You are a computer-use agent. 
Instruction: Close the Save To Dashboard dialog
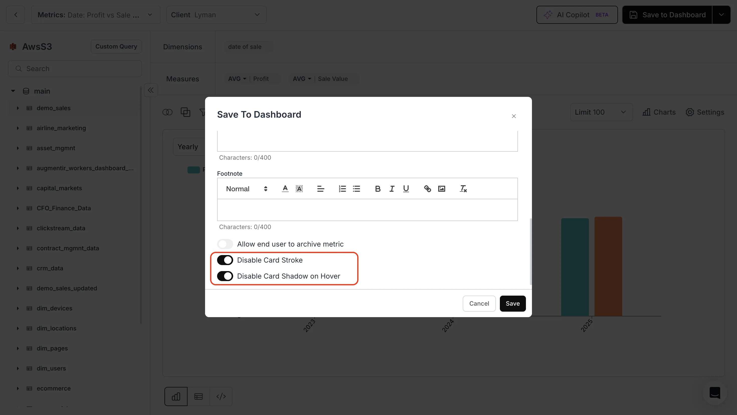pyautogui.click(x=514, y=116)
